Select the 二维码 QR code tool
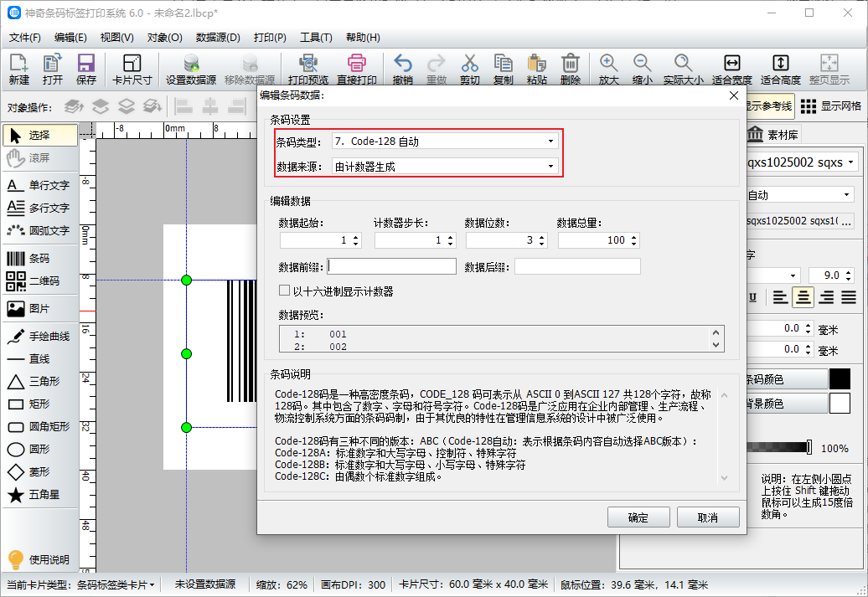 [x=40, y=281]
